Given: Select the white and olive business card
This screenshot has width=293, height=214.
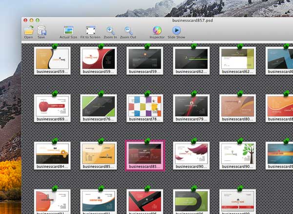Looking at the screenshot, I should tap(238, 61).
